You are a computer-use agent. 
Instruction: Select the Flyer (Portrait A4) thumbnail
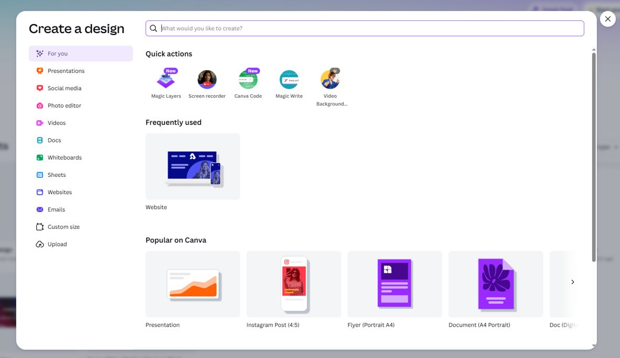(394, 284)
